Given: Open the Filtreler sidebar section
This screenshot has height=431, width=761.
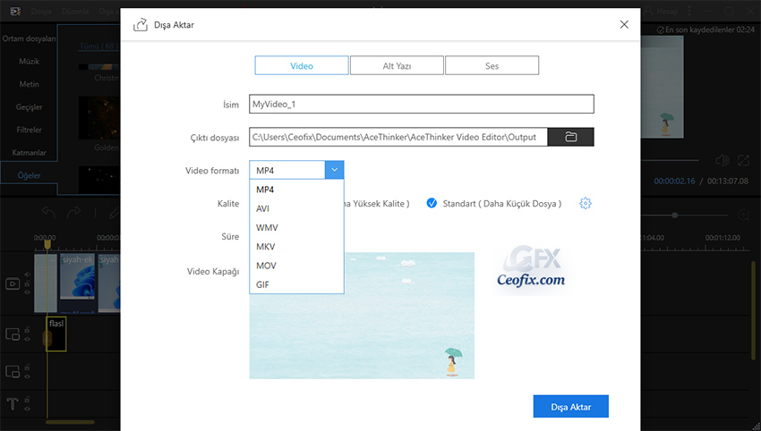Looking at the screenshot, I should [30, 130].
